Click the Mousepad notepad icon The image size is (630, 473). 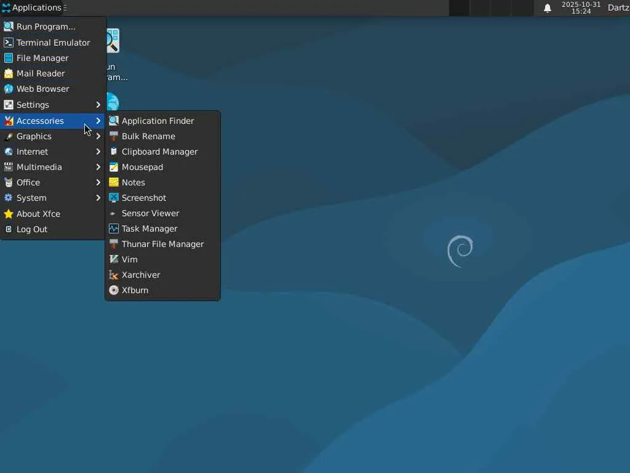coord(114,167)
